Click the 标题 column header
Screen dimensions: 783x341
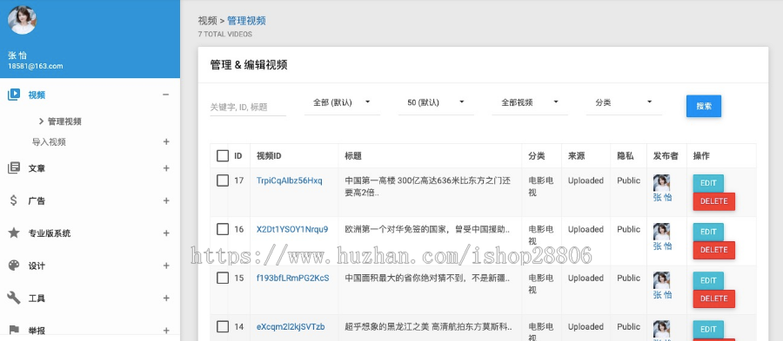point(353,156)
